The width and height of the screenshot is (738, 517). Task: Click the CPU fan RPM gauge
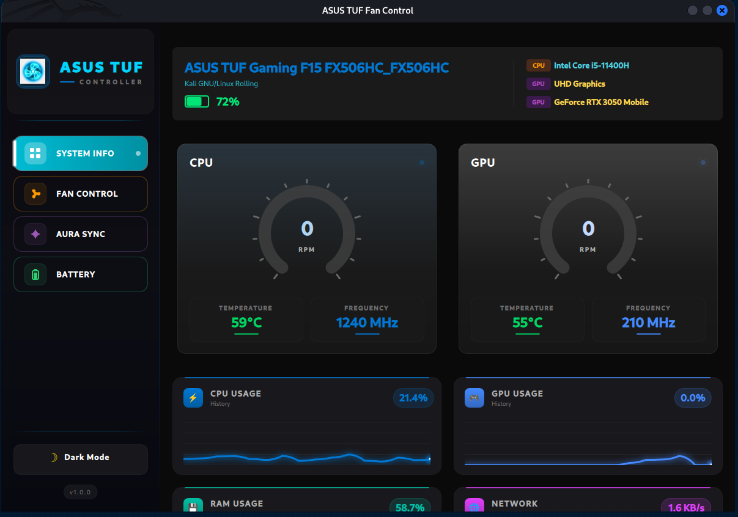coord(307,230)
